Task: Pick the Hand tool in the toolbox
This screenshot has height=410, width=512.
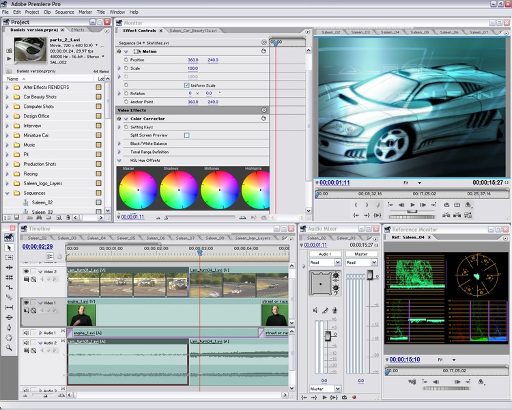Action: (9, 338)
